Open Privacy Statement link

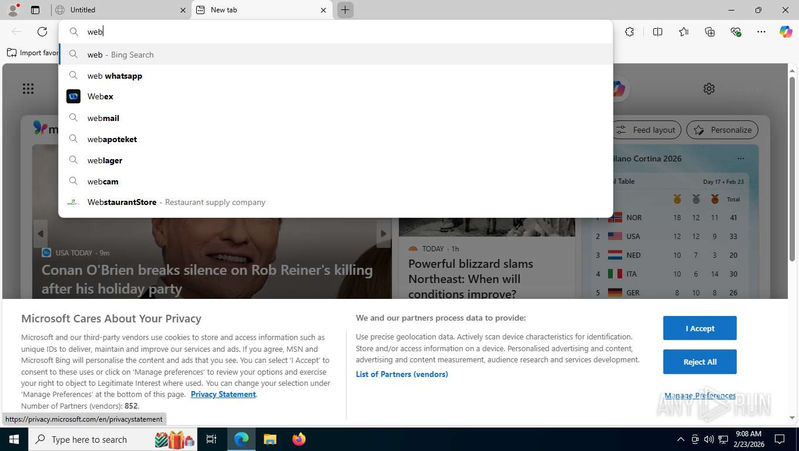pos(223,394)
